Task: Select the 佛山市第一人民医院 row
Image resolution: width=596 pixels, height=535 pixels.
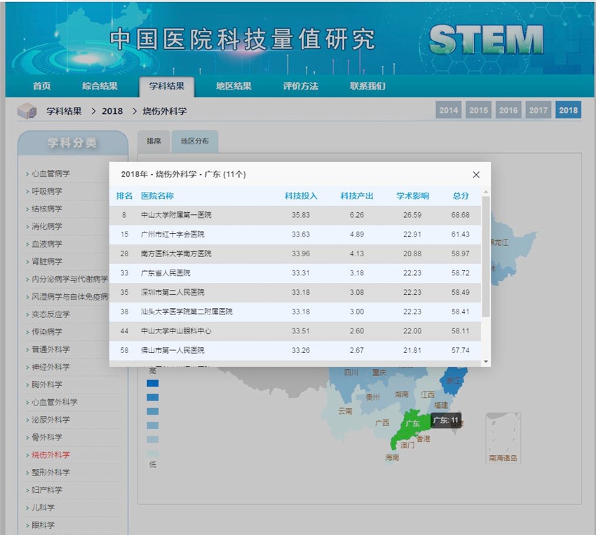Action: pos(295,350)
